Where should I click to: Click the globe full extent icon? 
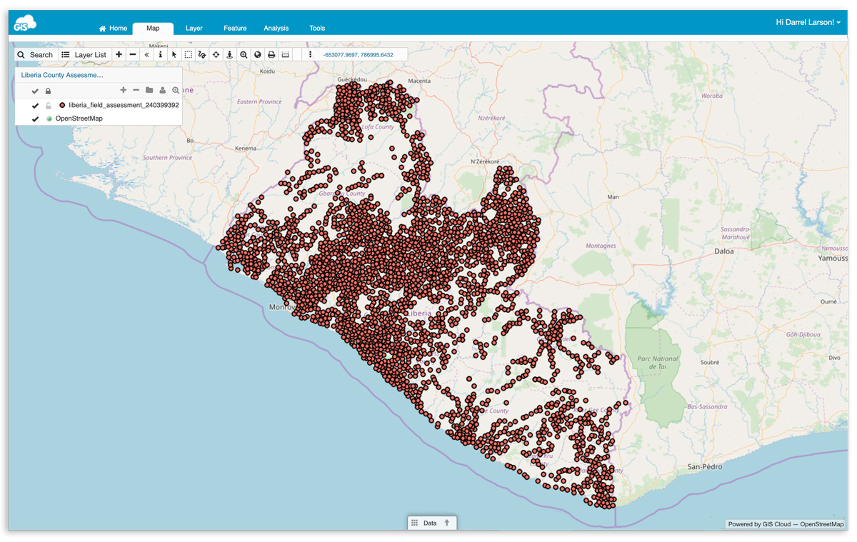coord(258,54)
